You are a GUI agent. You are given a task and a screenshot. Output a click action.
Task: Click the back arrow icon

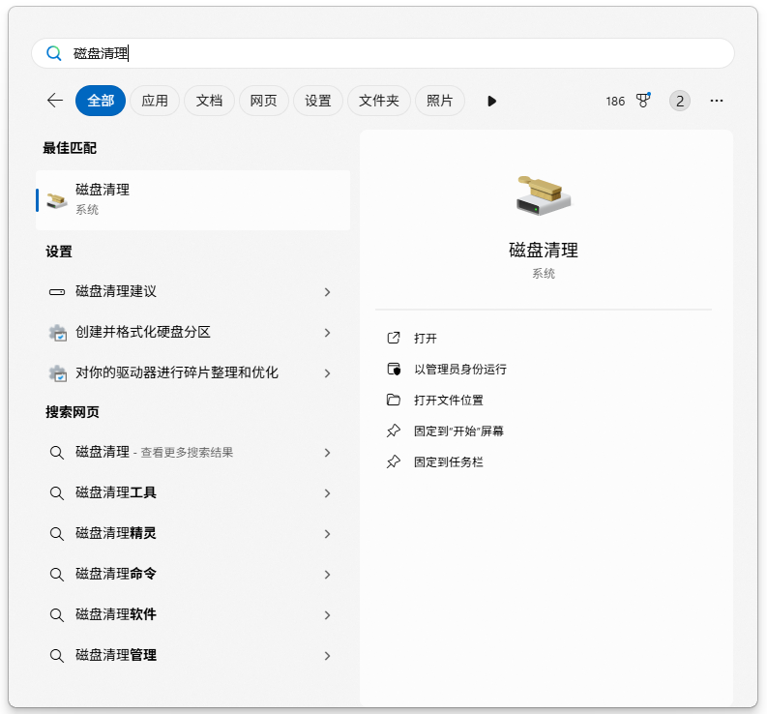(55, 101)
